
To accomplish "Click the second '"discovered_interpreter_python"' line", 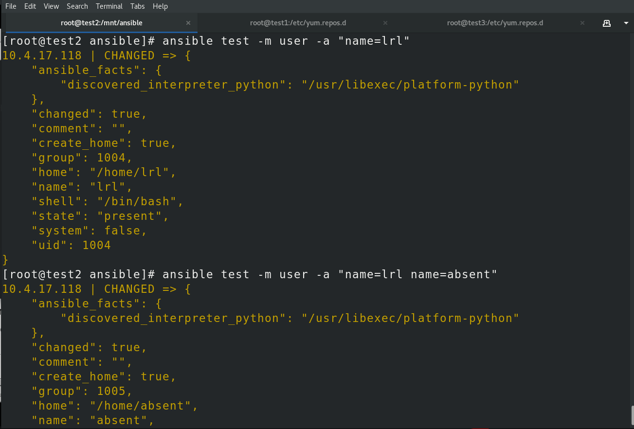I will point(290,318).
